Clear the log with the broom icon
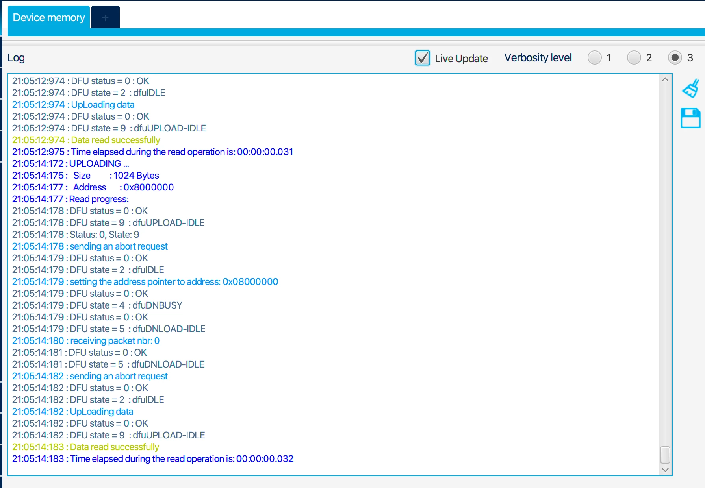Screen dimensions: 705x488 coord(691,89)
